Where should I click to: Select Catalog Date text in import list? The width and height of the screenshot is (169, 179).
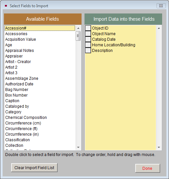pos(104,39)
